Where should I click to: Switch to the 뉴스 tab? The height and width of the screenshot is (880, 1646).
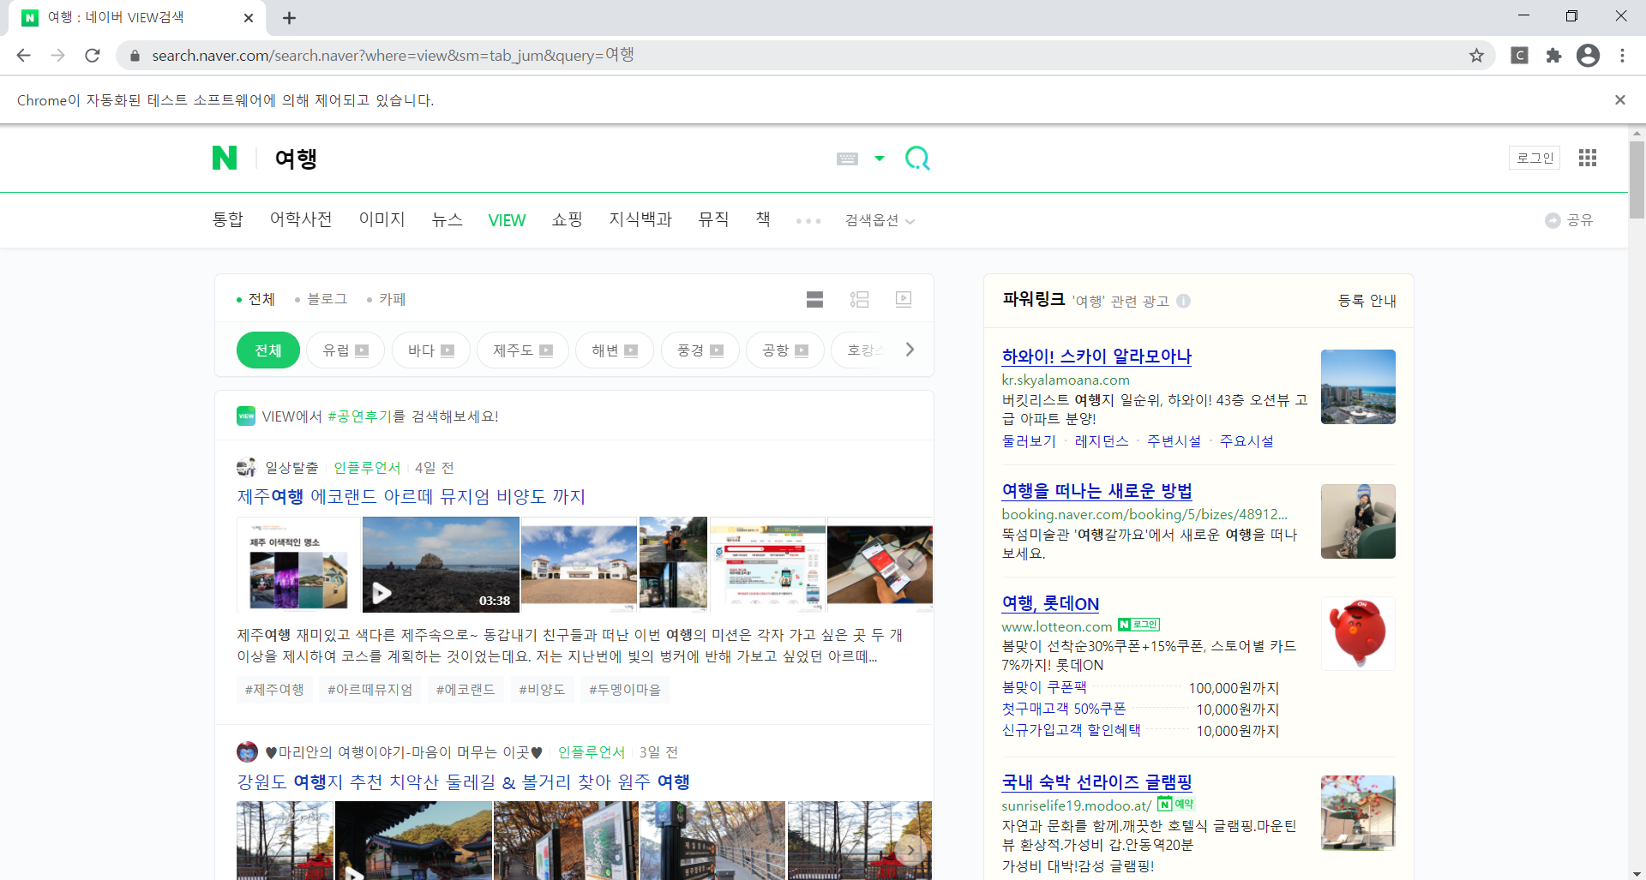(x=448, y=219)
